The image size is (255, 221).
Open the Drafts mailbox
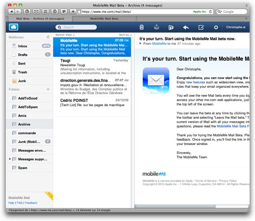coord(29,55)
